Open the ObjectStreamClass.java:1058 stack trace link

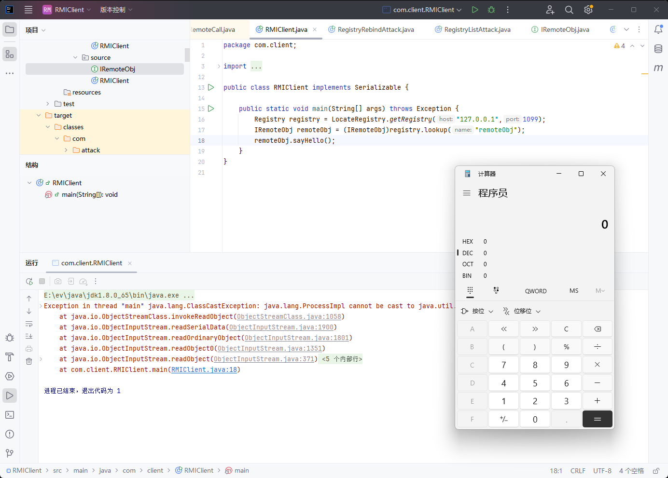[x=289, y=317]
